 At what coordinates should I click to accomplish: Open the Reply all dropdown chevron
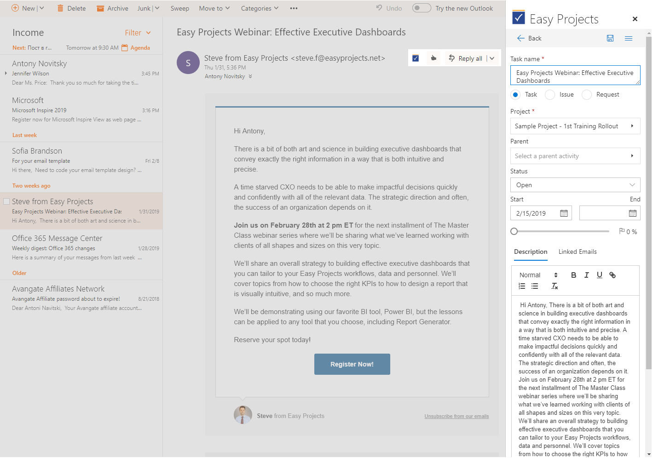click(x=492, y=58)
